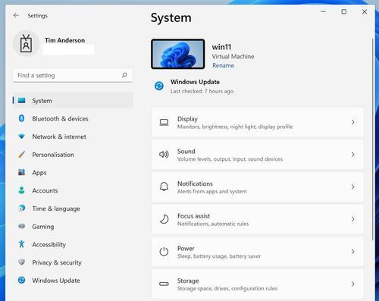Image resolution: width=379 pixels, height=301 pixels.
Task: Go to Privacy & security label
Action: click(x=57, y=262)
